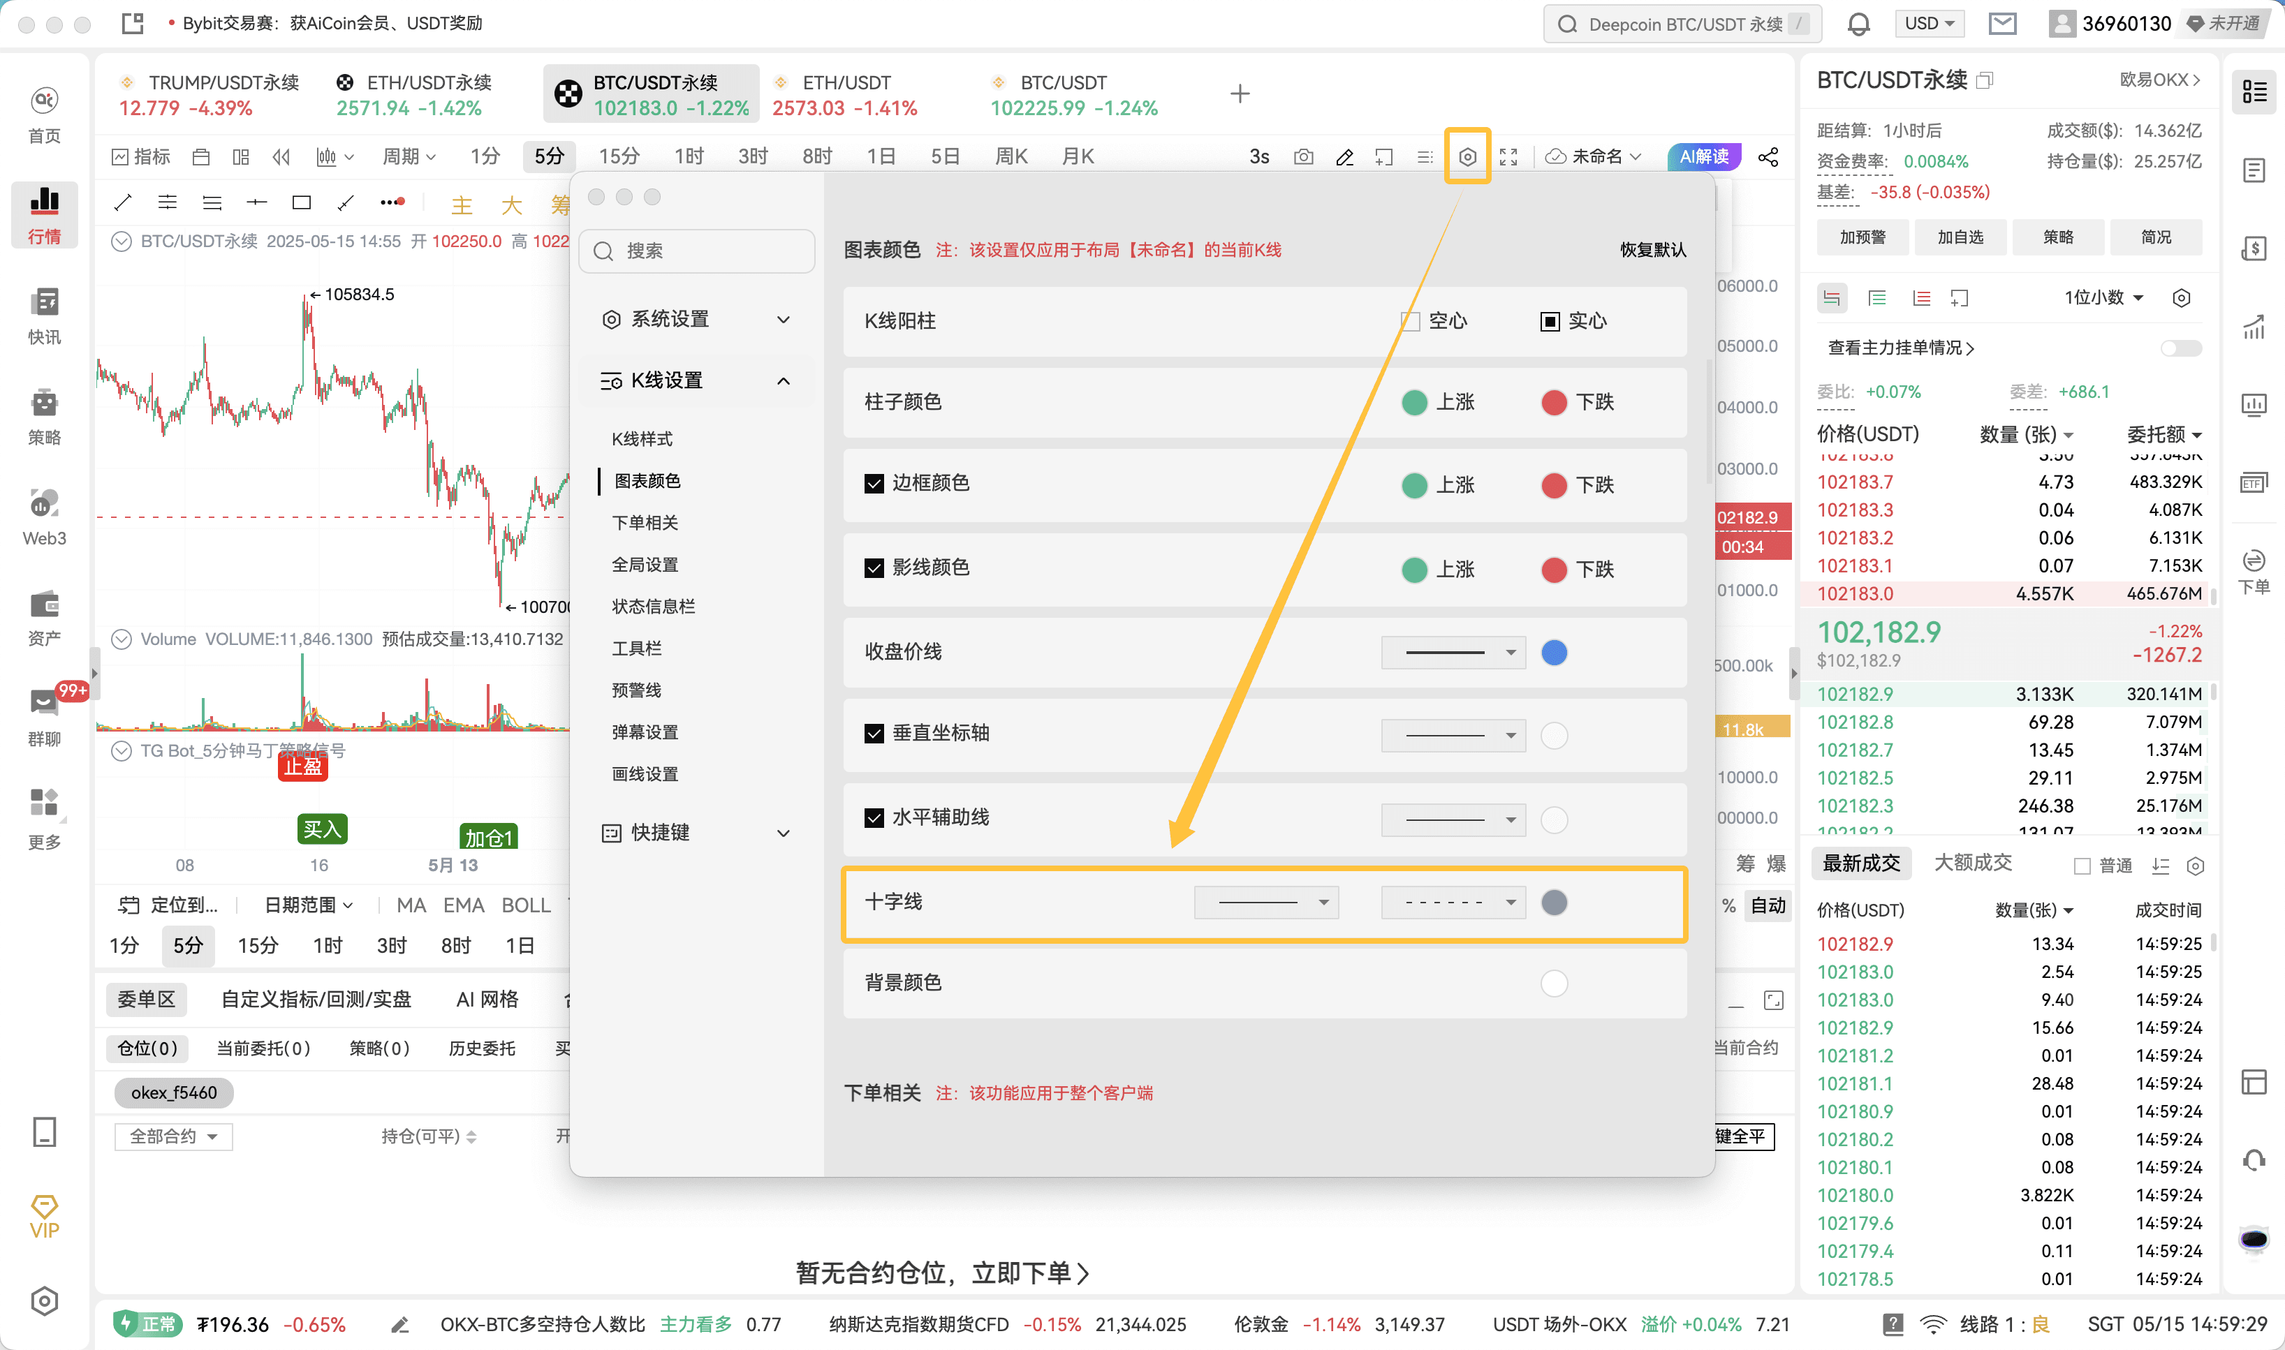Select the trend line drawing tool
The image size is (2285, 1350).
point(123,202)
